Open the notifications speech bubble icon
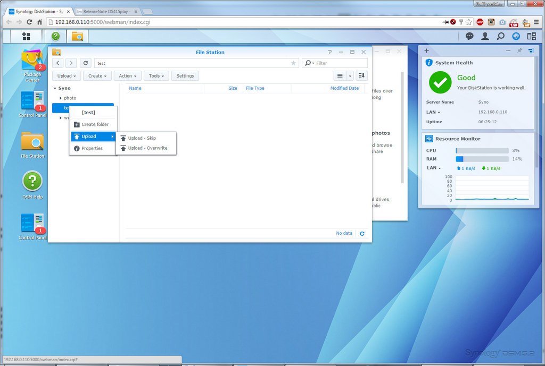Viewport: 545px width, 366px height. coord(469,36)
